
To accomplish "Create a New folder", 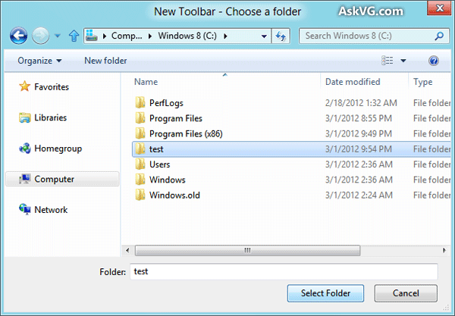I will [105, 61].
